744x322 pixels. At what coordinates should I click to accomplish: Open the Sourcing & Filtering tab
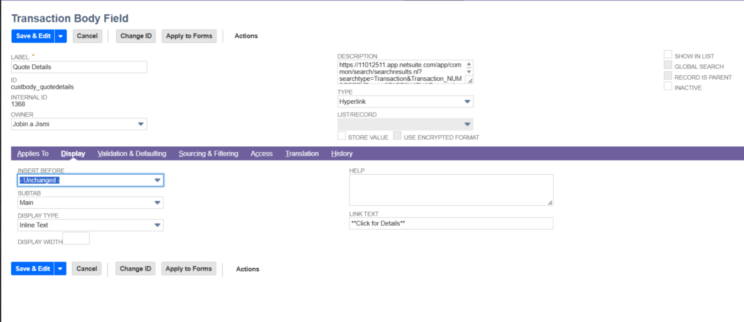point(208,154)
